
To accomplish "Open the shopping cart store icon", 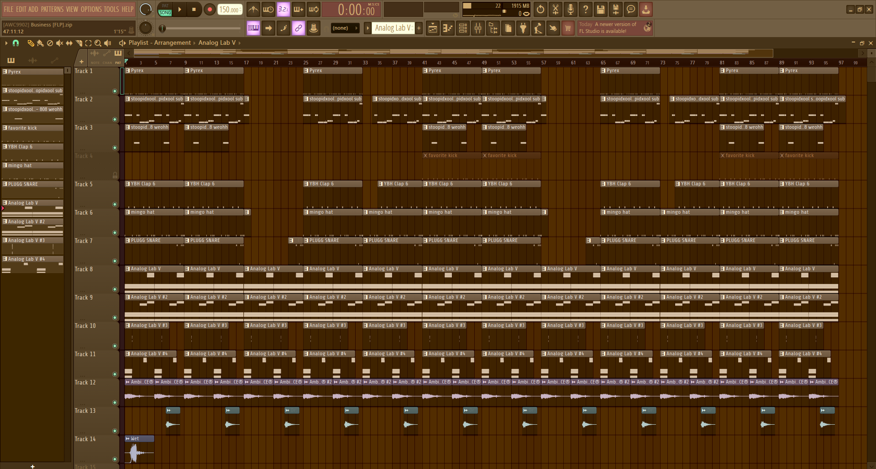I will pyautogui.click(x=568, y=28).
